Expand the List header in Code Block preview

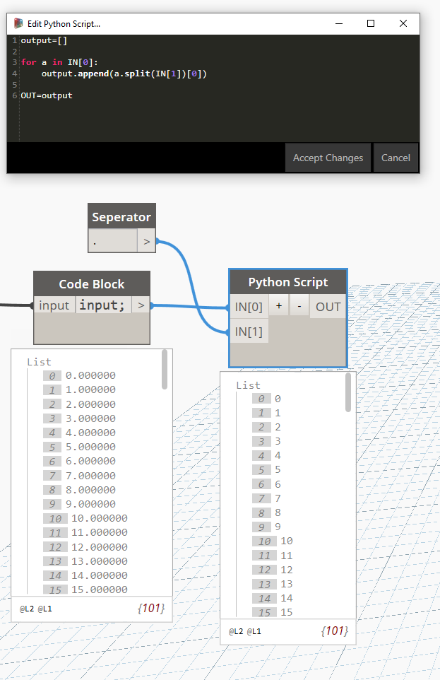click(39, 362)
